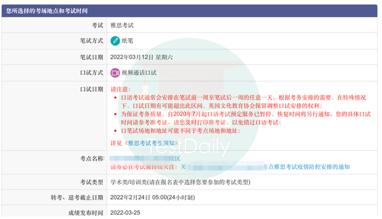
Task: Select the bullet starting 为保证考务质量
Action: pos(246,118)
